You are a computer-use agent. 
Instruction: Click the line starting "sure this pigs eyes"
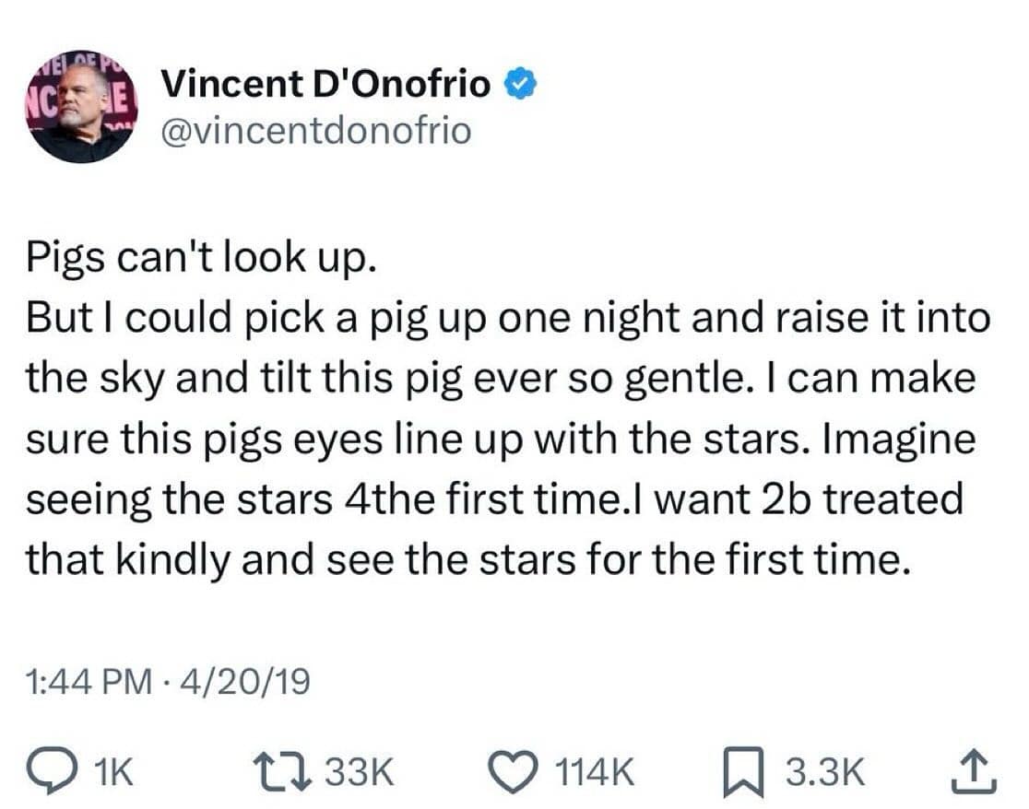[500, 440]
